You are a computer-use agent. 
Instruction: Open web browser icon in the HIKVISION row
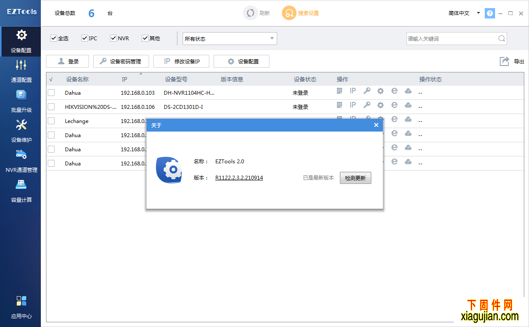point(394,105)
